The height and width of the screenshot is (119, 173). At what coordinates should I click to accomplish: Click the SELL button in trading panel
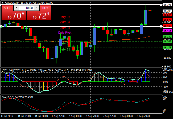point(7,8)
